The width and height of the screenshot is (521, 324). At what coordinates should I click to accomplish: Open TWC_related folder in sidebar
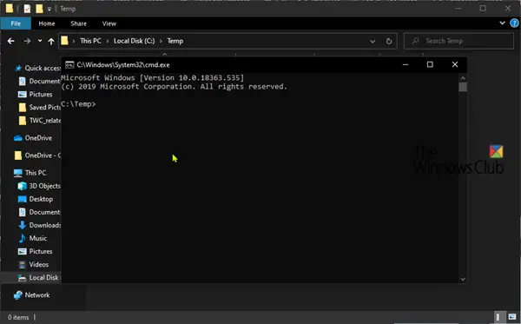click(40, 120)
